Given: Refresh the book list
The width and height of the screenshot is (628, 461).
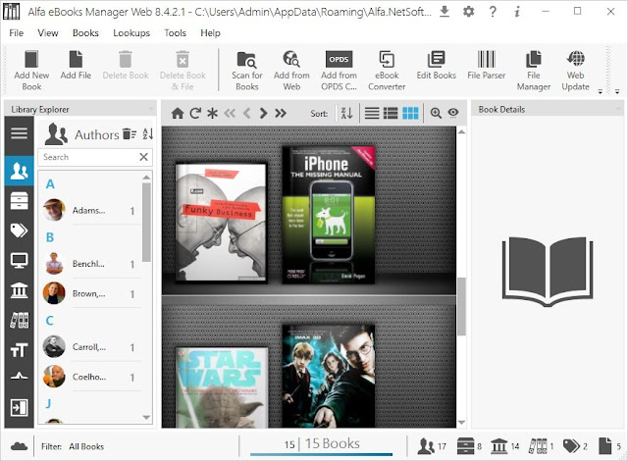Looking at the screenshot, I should coord(195,113).
